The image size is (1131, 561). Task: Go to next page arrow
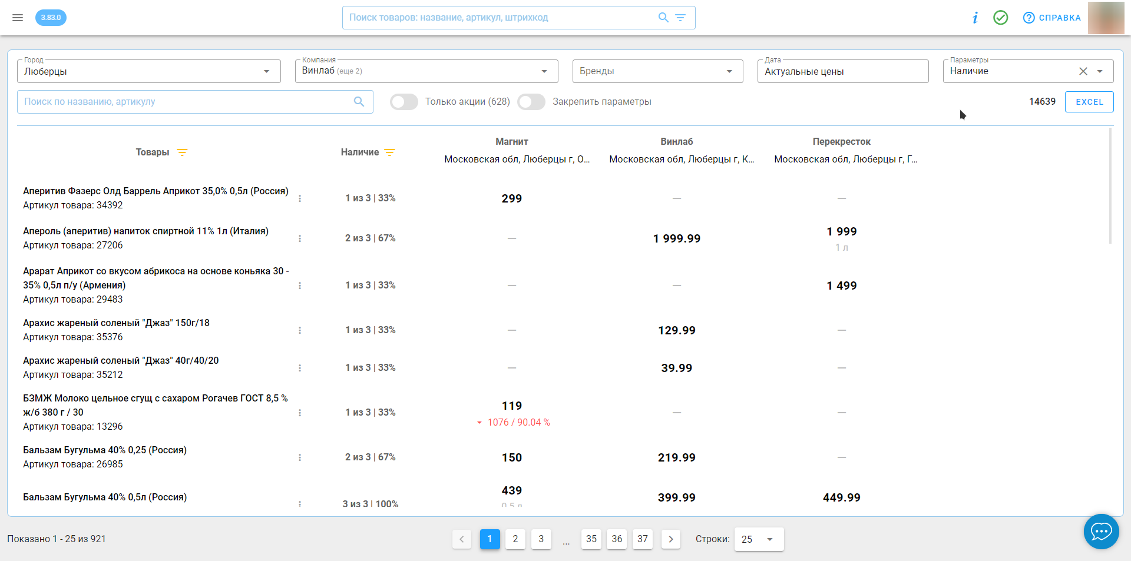(671, 539)
